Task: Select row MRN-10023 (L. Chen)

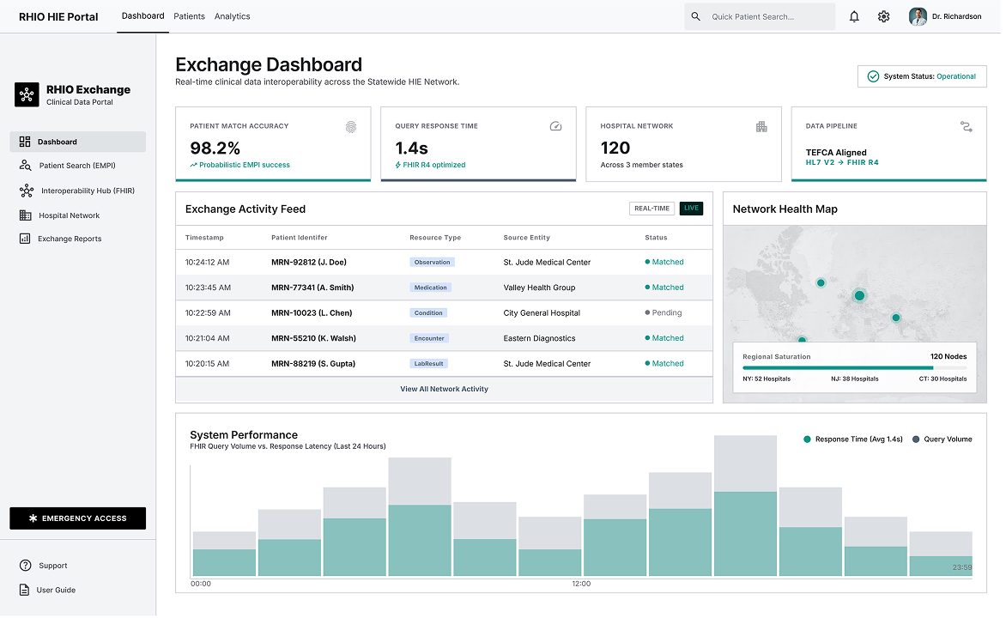Action: point(446,314)
